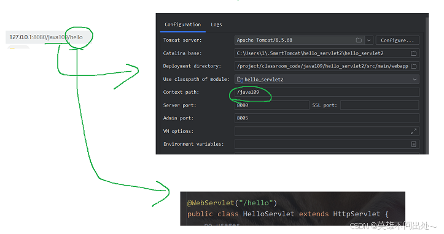Click HttpServlet in the code editor
The width and height of the screenshot is (444, 234).
357,214
